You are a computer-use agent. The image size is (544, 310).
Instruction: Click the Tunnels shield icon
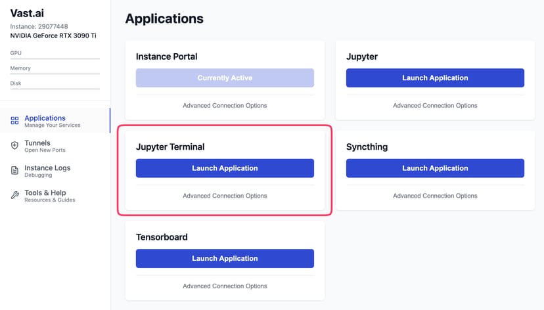(x=14, y=146)
